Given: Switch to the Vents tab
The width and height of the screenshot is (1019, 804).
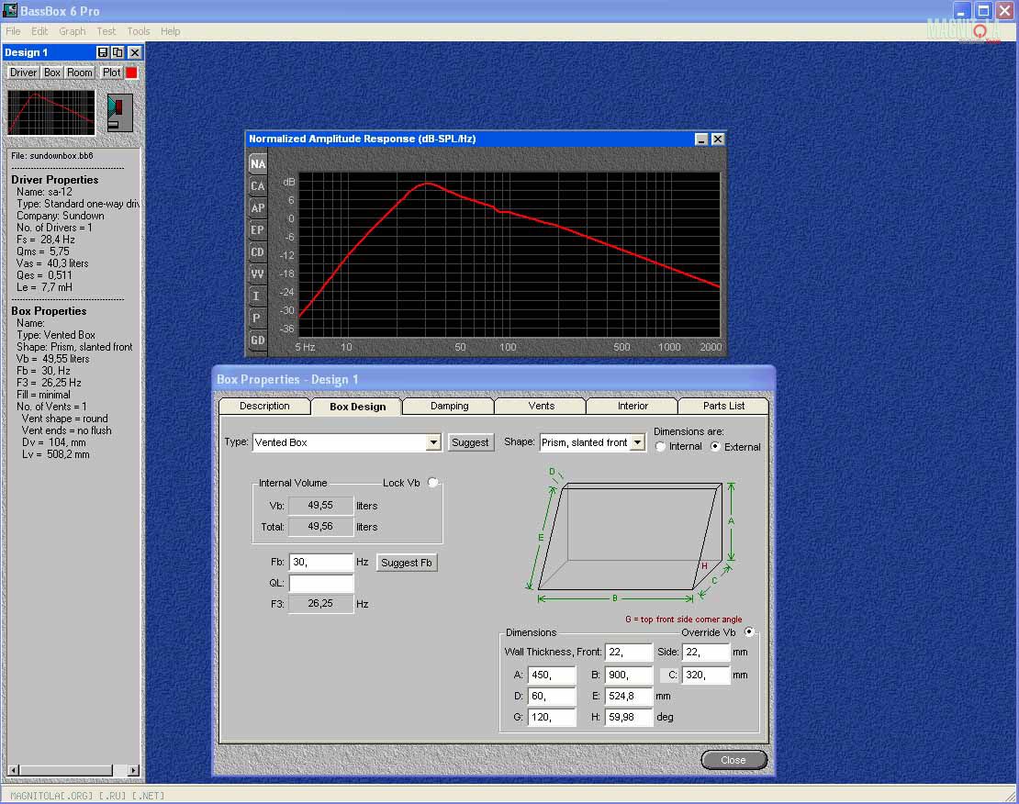Looking at the screenshot, I should [542, 407].
